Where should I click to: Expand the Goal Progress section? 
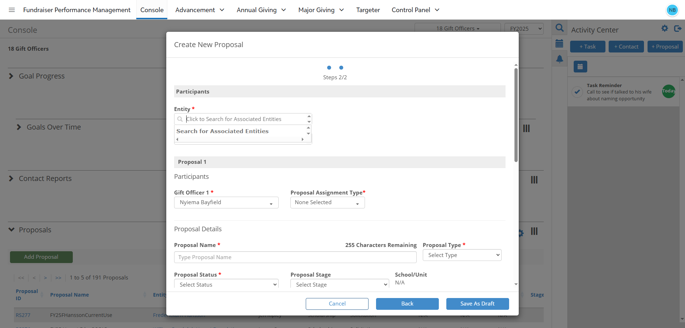(11, 76)
